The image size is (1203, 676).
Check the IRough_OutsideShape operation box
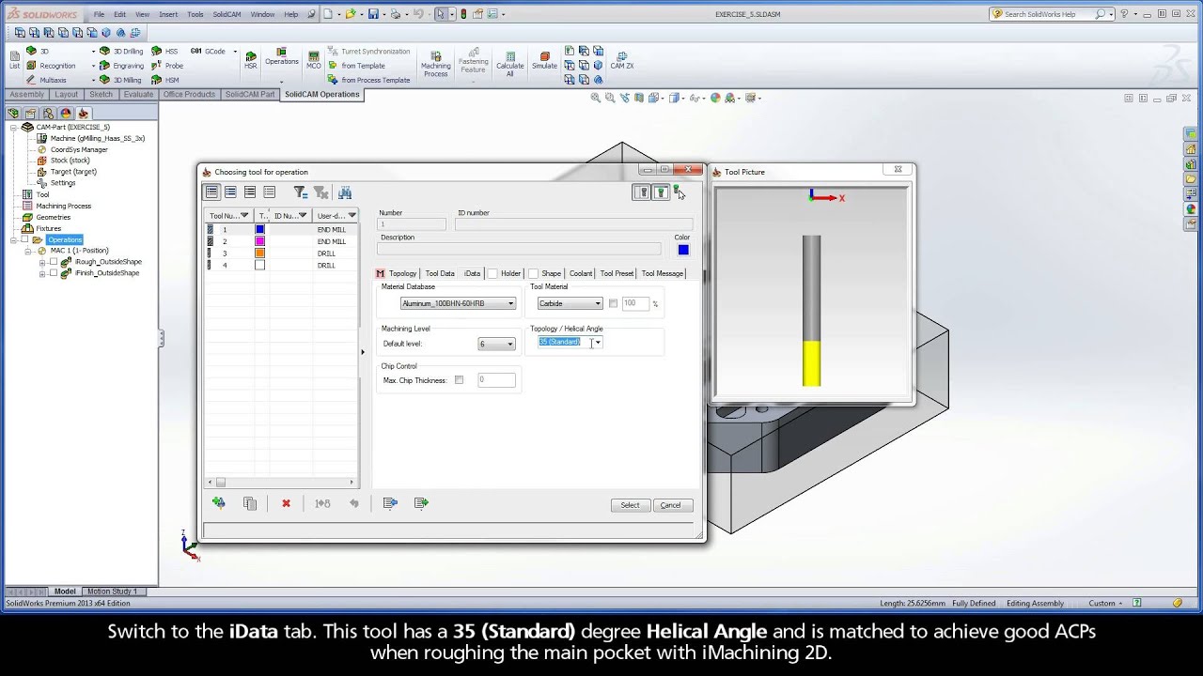coord(54,262)
